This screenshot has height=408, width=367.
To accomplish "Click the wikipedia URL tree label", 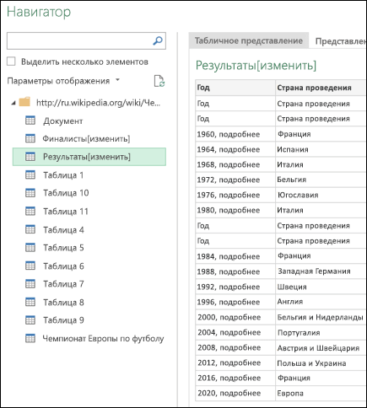I will pos(98,103).
